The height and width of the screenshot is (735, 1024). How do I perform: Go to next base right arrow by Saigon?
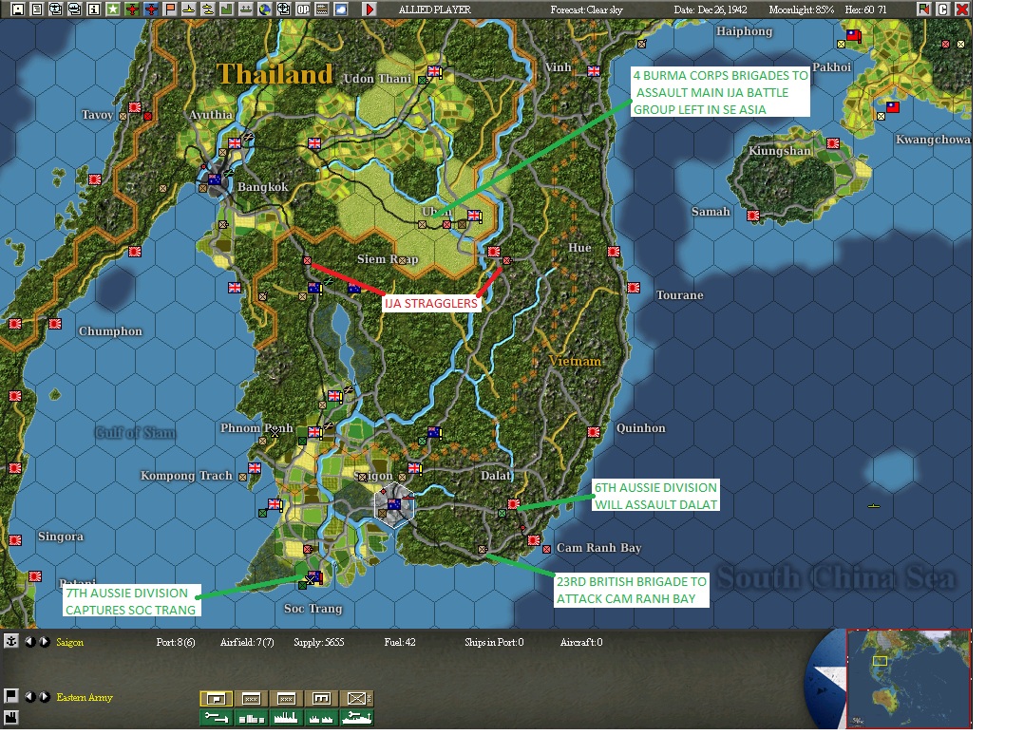pyautogui.click(x=45, y=642)
